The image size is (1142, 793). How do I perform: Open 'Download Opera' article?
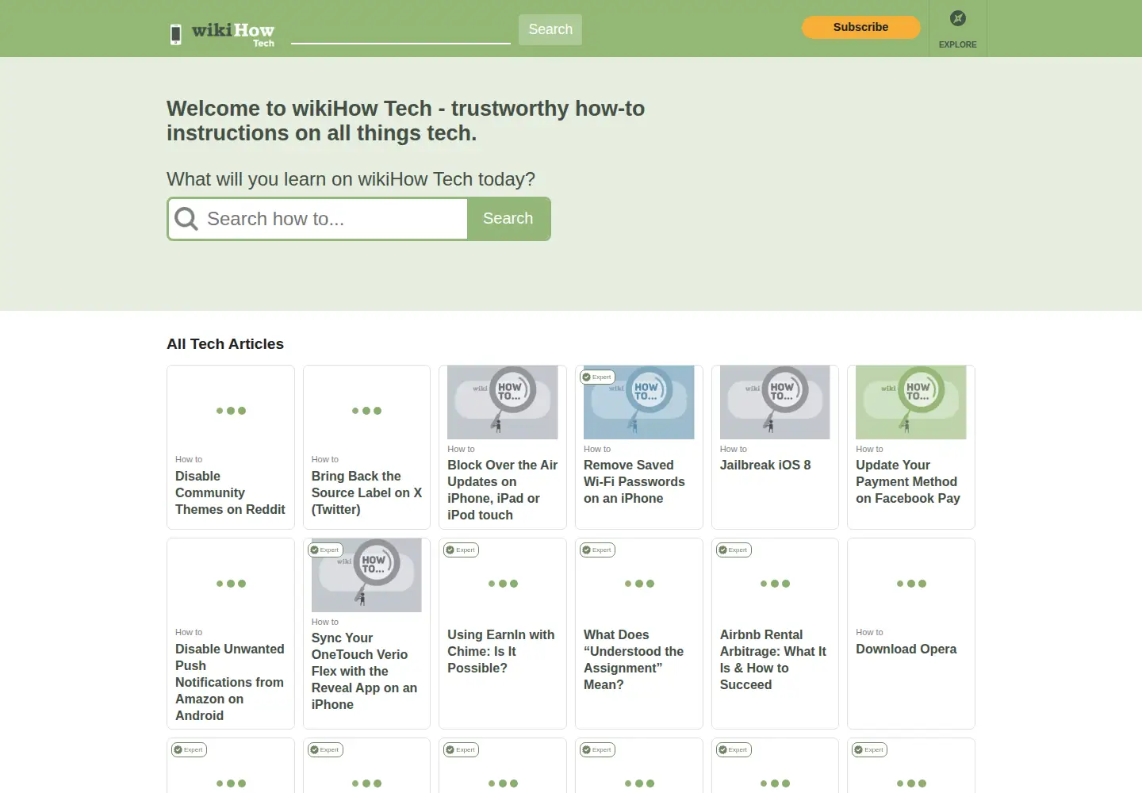tap(906, 649)
